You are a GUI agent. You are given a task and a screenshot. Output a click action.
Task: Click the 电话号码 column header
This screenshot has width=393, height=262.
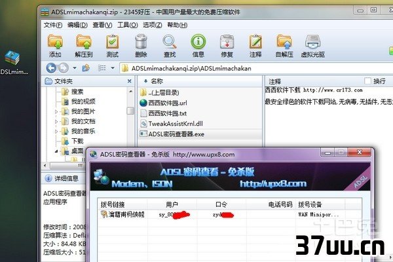tap(271, 204)
